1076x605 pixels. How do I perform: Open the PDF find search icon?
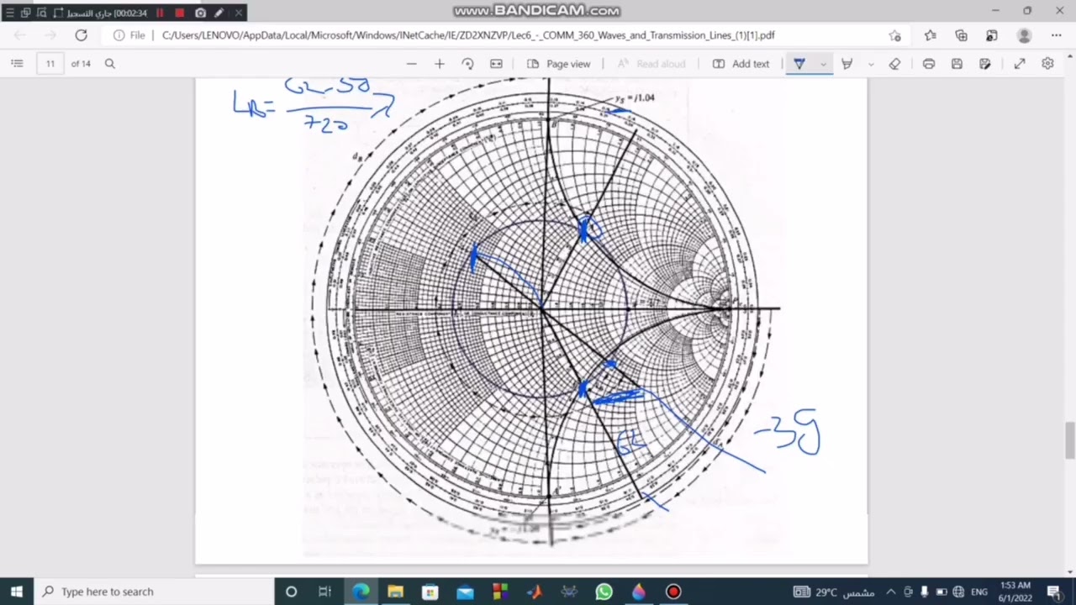109,64
